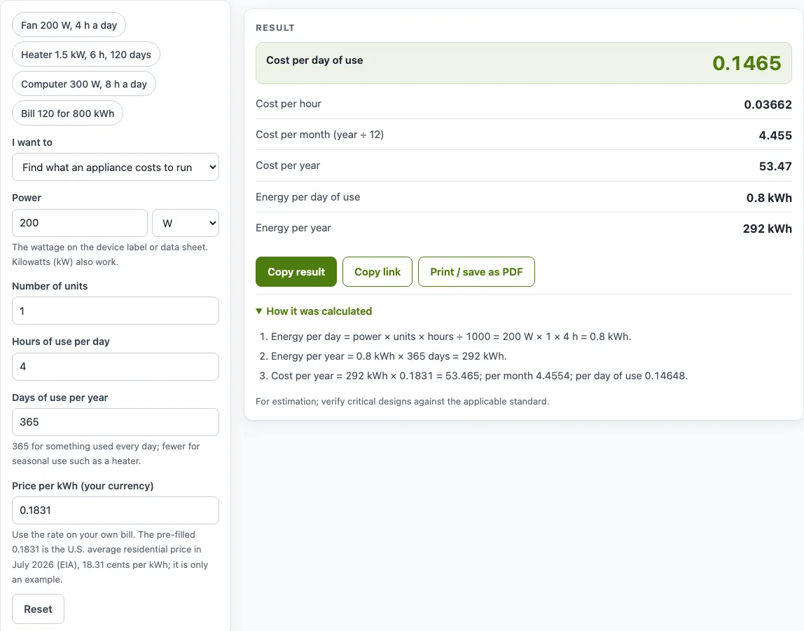
Task: Focus the Power input field
Action: click(x=79, y=223)
